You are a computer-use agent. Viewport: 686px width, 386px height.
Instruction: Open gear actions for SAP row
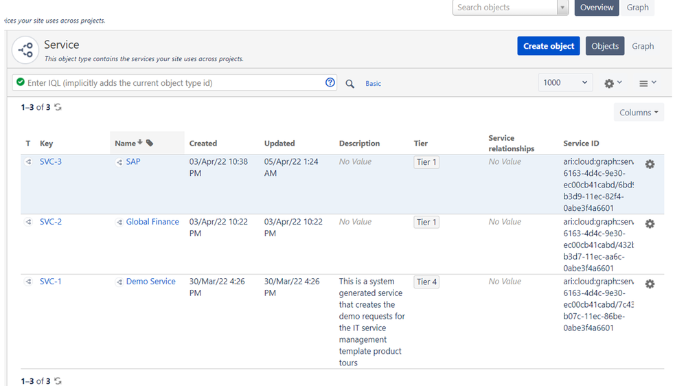click(x=650, y=164)
